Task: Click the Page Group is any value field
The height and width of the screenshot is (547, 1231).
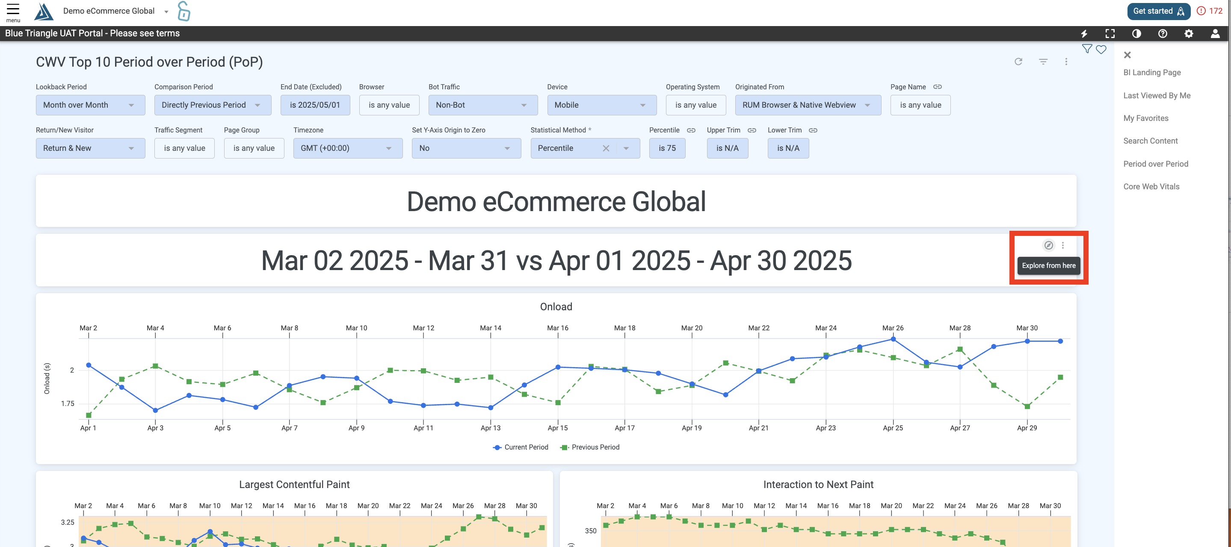Action: click(x=254, y=148)
